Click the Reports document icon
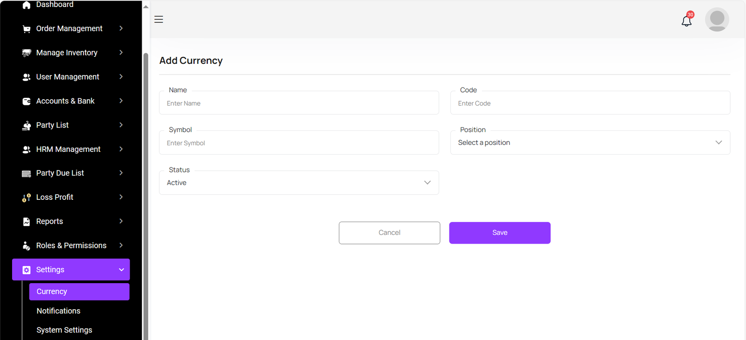The width and height of the screenshot is (746, 340). click(27, 222)
